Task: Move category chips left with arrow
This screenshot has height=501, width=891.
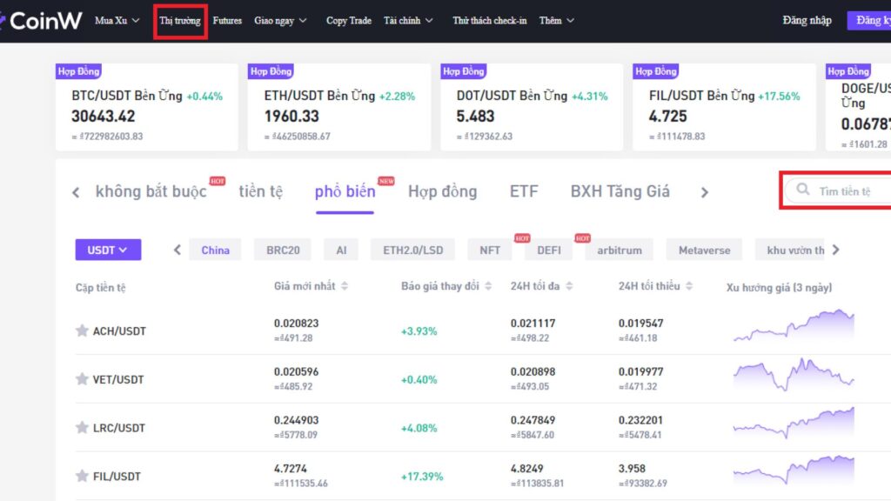Action: pyautogui.click(x=178, y=250)
